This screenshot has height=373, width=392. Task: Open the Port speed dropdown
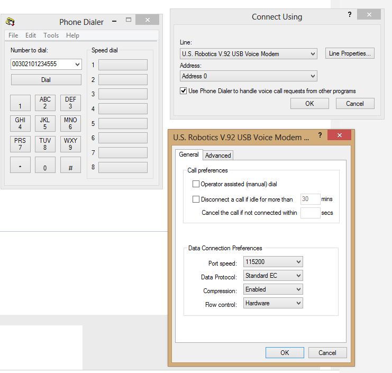point(273,262)
